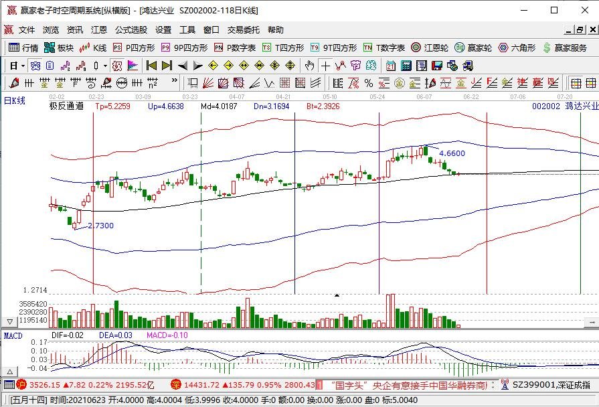Expand the candlestick chart type dropdown arrow

coord(105,66)
